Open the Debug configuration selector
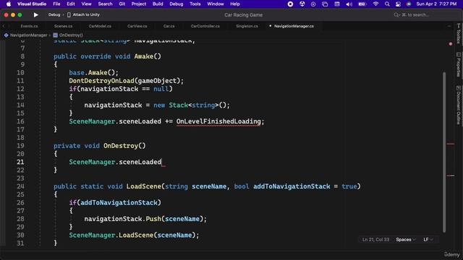 54,14
